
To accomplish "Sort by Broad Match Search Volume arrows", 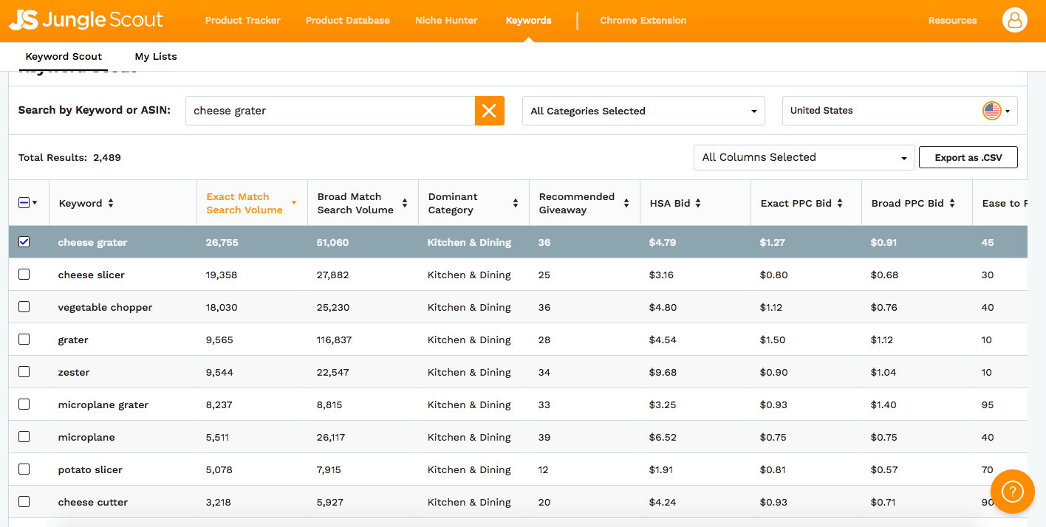I will click(405, 203).
